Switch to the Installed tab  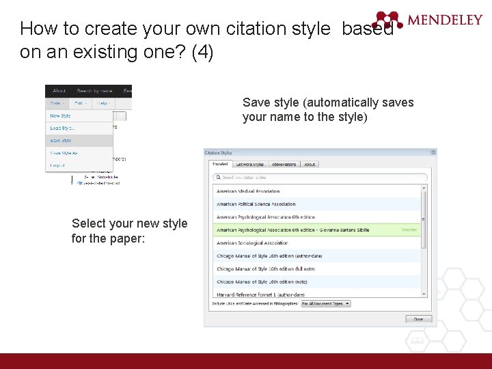pos(220,164)
